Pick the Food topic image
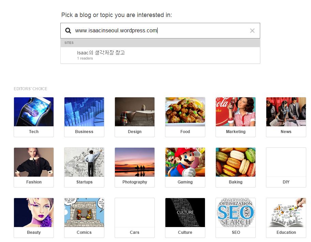 click(x=185, y=112)
